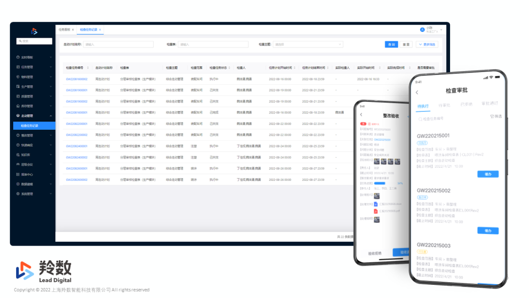The width and height of the screenshot is (529, 298).
Task: Tap the 已拒绝 tab on phone
Action: pyautogui.click(x=466, y=104)
